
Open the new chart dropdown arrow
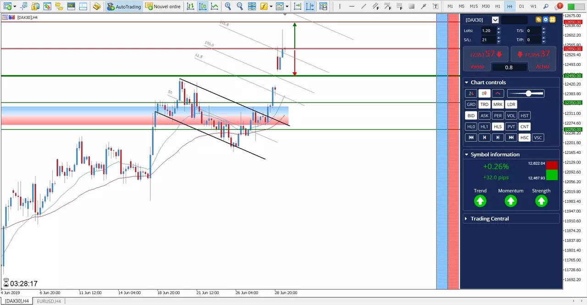pos(15,6)
